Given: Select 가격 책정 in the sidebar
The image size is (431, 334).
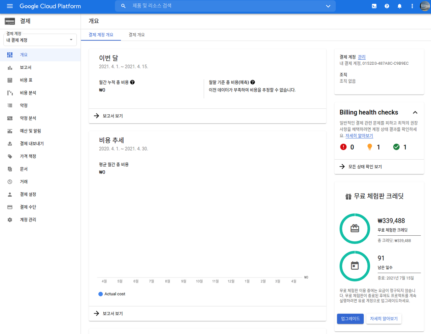Looking at the screenshot, I should click(x=40, y=156).
